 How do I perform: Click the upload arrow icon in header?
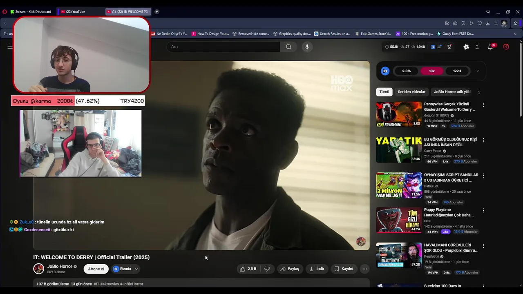pyautogui.click(x=477, y=47)
